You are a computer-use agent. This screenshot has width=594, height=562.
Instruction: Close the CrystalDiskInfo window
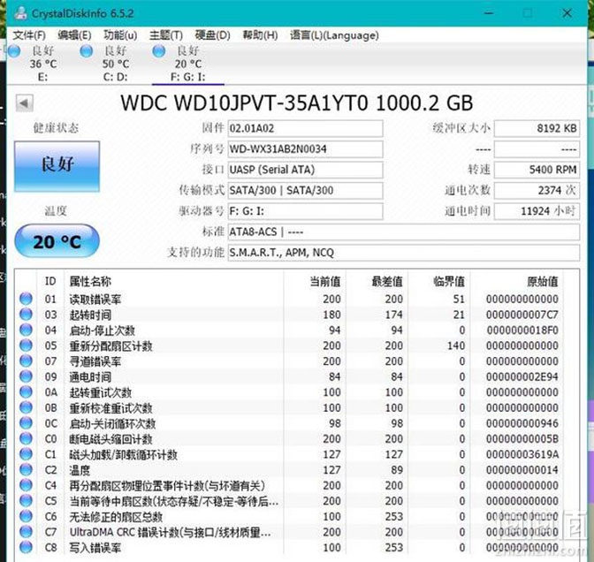(567, 13)
